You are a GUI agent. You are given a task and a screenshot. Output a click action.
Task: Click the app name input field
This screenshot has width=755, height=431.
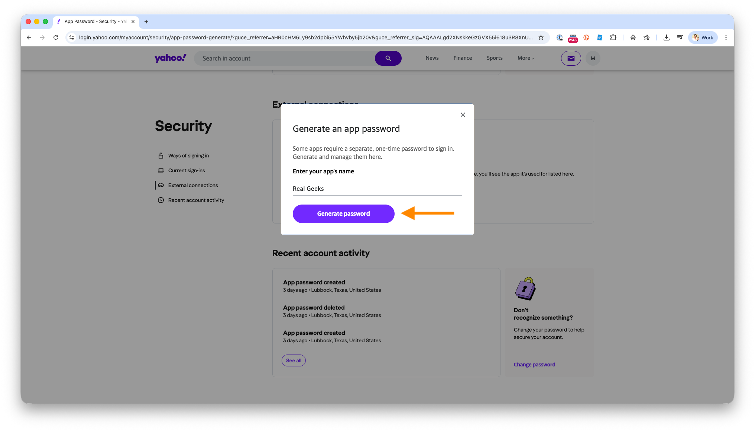[x=377, y=189]
